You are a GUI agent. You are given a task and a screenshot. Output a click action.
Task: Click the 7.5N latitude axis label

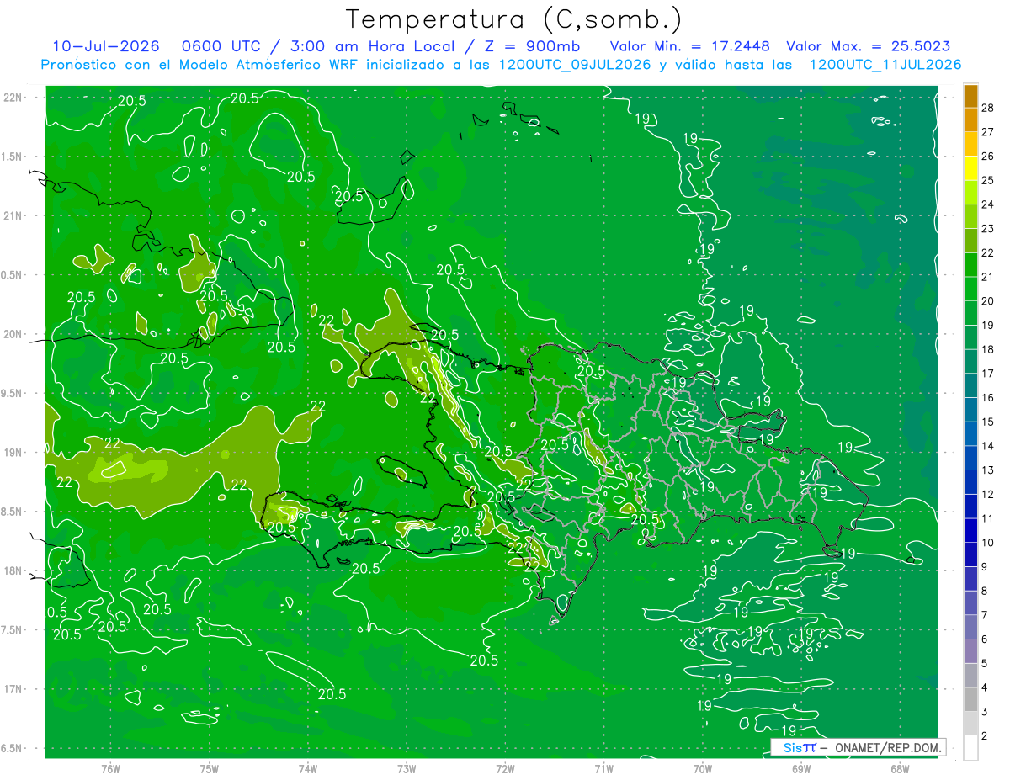point(12,630)
